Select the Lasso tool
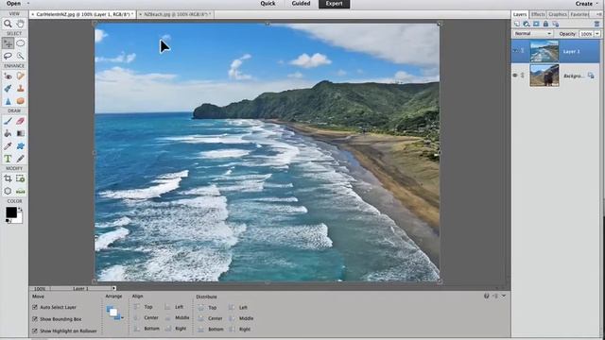Viewport: 605px width, 340px height. [8, 56]
